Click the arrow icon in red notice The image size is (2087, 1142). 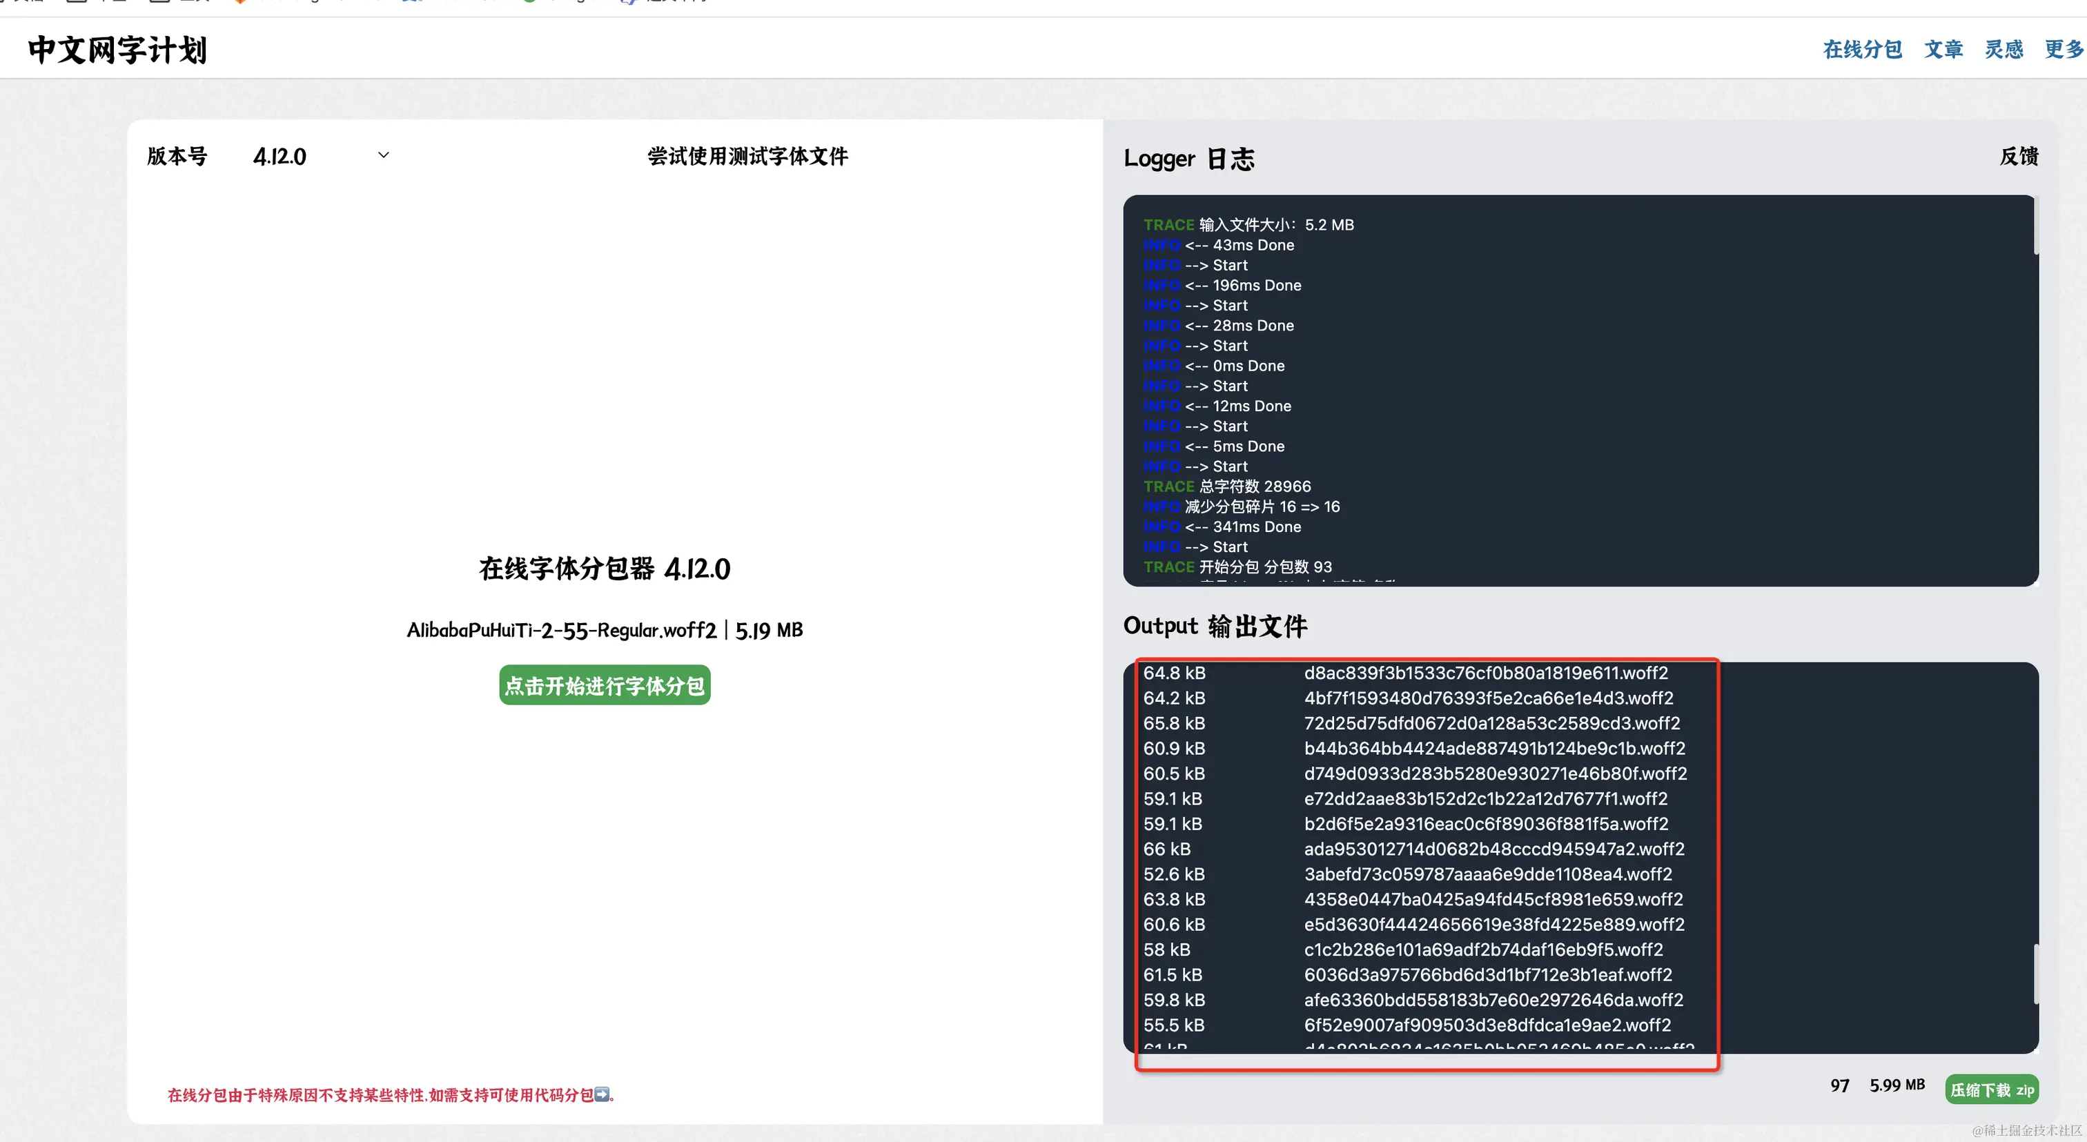click(601, 1094)
